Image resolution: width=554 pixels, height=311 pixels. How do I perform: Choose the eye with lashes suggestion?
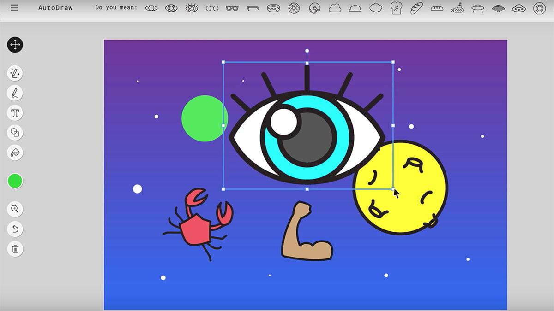[192, 8]
